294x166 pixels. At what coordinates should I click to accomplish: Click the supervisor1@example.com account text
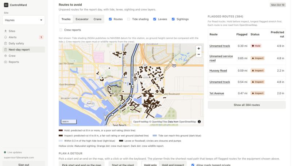(x=19, y=158)
